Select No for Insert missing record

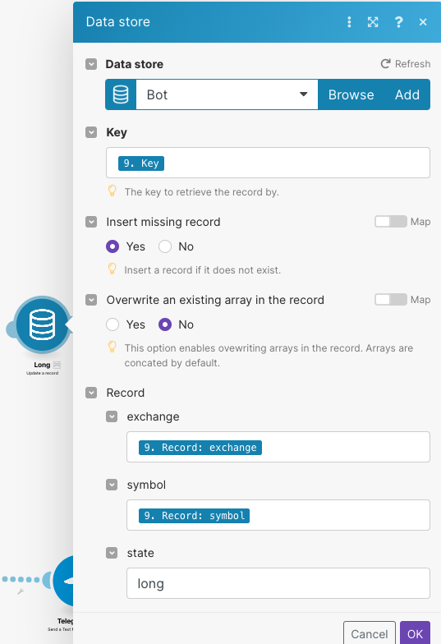click(x=165, y=246)
